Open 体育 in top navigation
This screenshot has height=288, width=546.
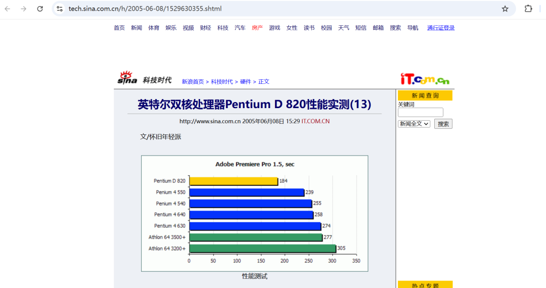point(154,28)
